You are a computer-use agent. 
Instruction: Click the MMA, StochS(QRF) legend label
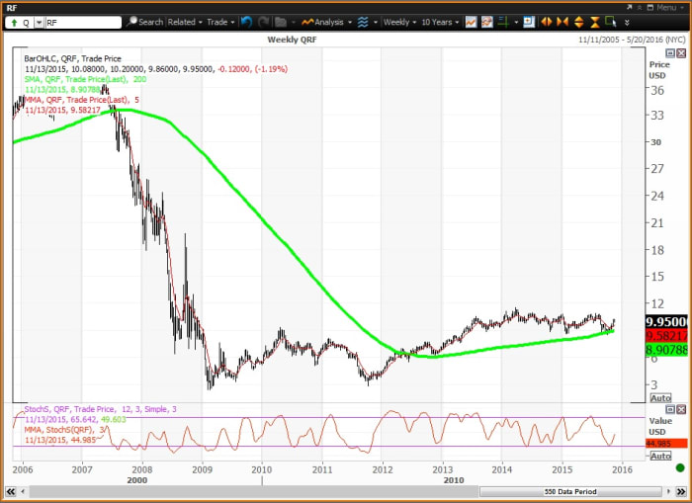(65, 430)
